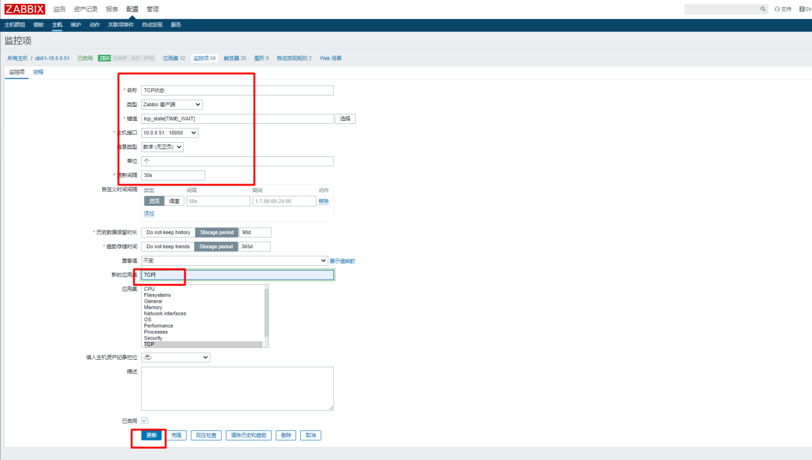
Task: Go to 关联项事件 submenu
Action: (121, 25)
